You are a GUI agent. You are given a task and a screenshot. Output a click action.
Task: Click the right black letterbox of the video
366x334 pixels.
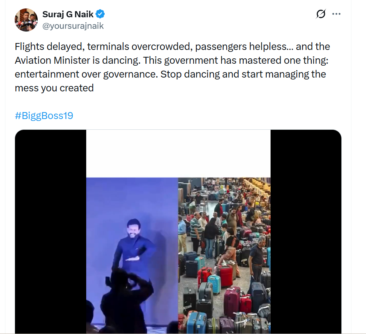(306, 230)
